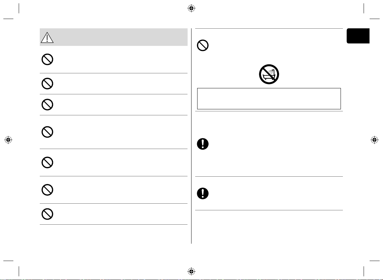Click the registration crosshair mark on left margin

pyautogui.click(x=8, y=140)
